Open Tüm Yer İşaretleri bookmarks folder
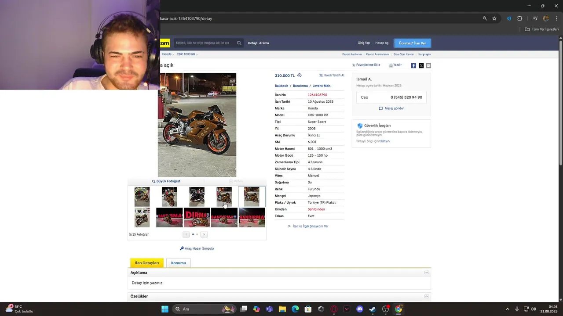The width and height of the screenshot is (563, 316). 541,29
